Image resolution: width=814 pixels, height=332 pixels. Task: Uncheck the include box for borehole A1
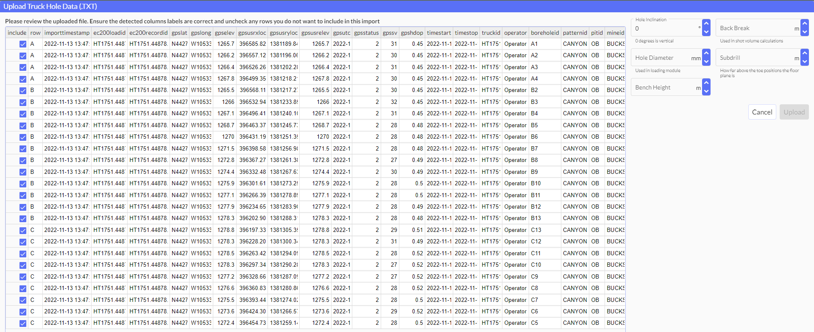click(x=23, y=44)
